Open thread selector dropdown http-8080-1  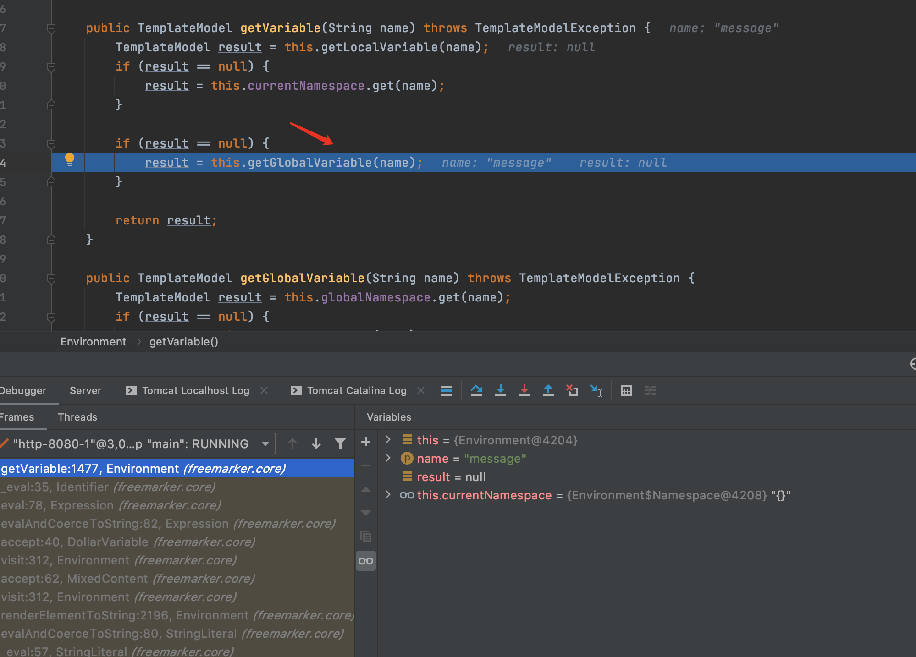pyautogui.click(x=138, y=443)
